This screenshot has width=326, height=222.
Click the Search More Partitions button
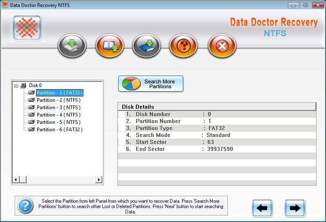(151, 84)
